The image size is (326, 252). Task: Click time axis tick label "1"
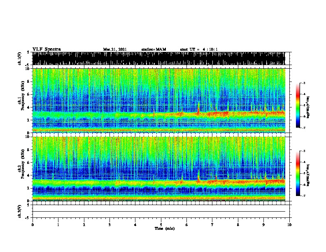58,225
